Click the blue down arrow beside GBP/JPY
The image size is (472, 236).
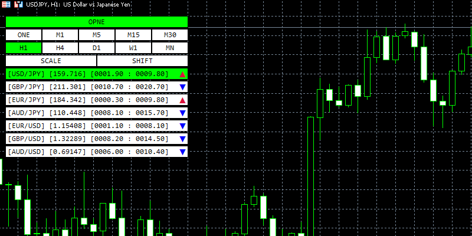[x=183, y=87]
